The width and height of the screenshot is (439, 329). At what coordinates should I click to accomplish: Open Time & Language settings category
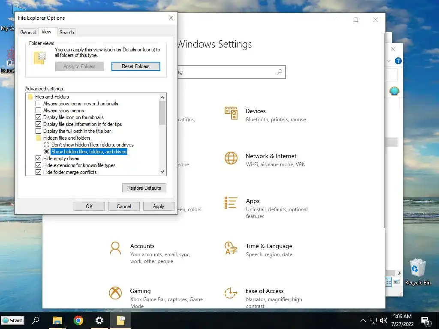(259, 250)
